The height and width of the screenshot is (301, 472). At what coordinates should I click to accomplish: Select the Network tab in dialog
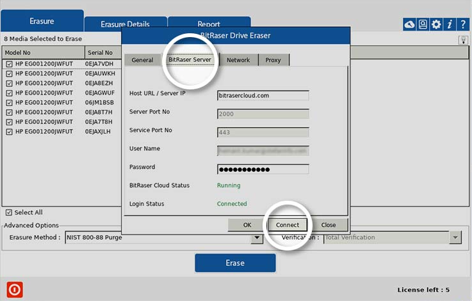click(x=238, y=60)
